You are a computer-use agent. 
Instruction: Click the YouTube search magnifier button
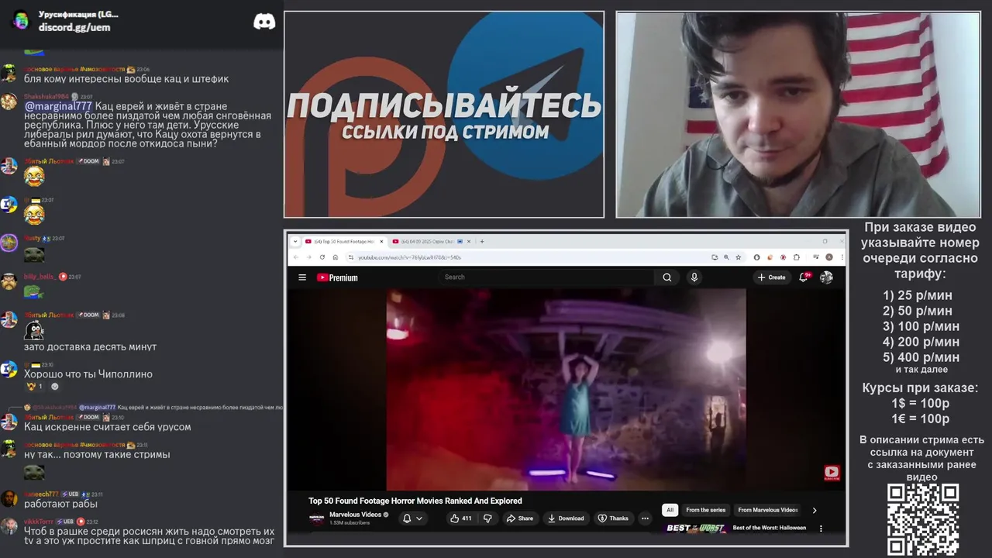tap(666, 277)
